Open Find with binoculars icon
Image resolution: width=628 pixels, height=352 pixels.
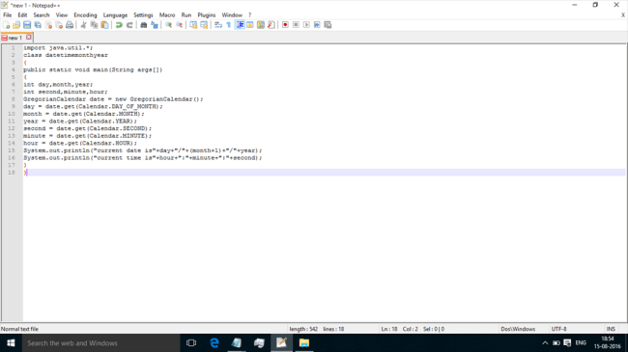[143, 25]
